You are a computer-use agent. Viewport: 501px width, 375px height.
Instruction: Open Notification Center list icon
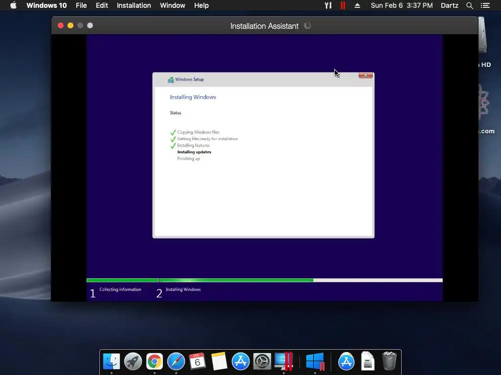(x=485, y=5)
